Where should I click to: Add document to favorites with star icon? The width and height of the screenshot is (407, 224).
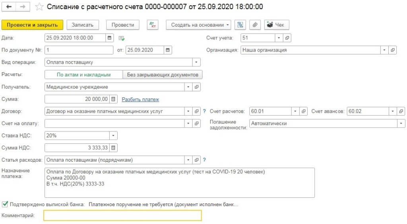pyautogui.click(x=39, y=7)
